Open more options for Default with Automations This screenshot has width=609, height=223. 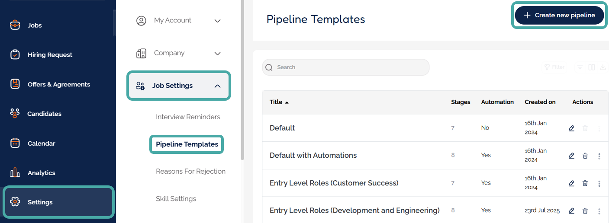(x=599, y=156)
